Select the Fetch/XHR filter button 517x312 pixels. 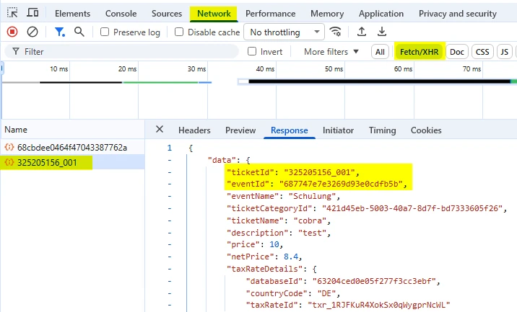pos(419,52)
